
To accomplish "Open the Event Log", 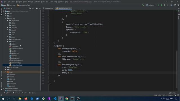I will coord(173,93).
